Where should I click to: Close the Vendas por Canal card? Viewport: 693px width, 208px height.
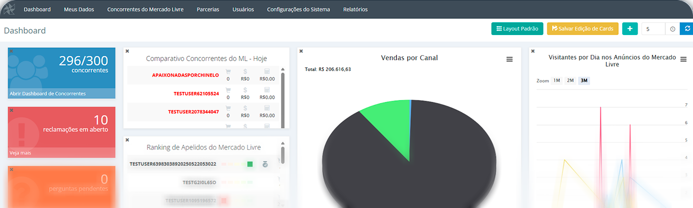tap(300, 51)
